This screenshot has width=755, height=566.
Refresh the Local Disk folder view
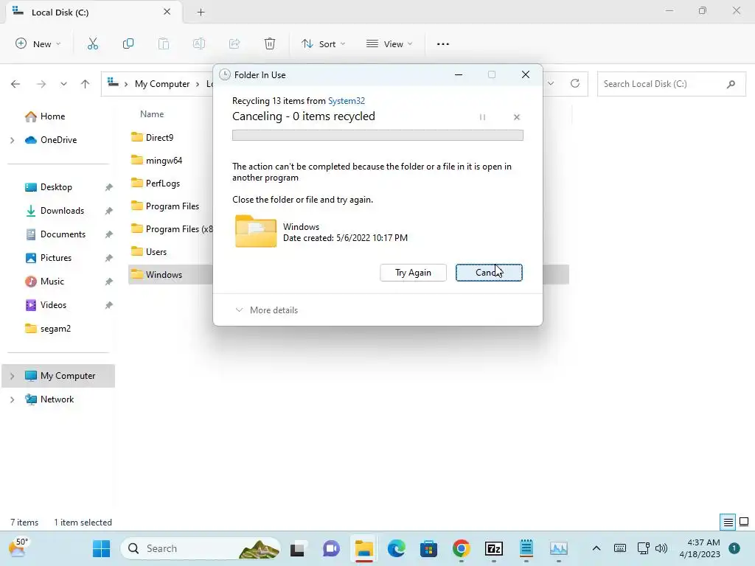click(x=575, y=84)
